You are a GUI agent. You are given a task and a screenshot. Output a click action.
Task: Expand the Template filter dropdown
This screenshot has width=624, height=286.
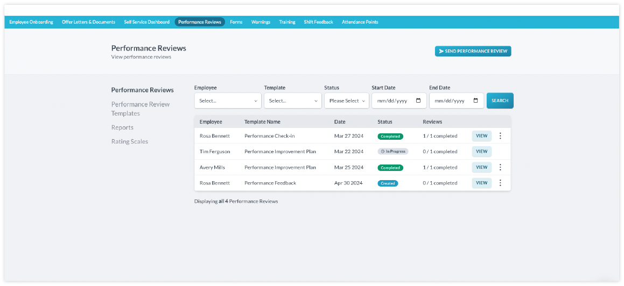click(292, 101)
